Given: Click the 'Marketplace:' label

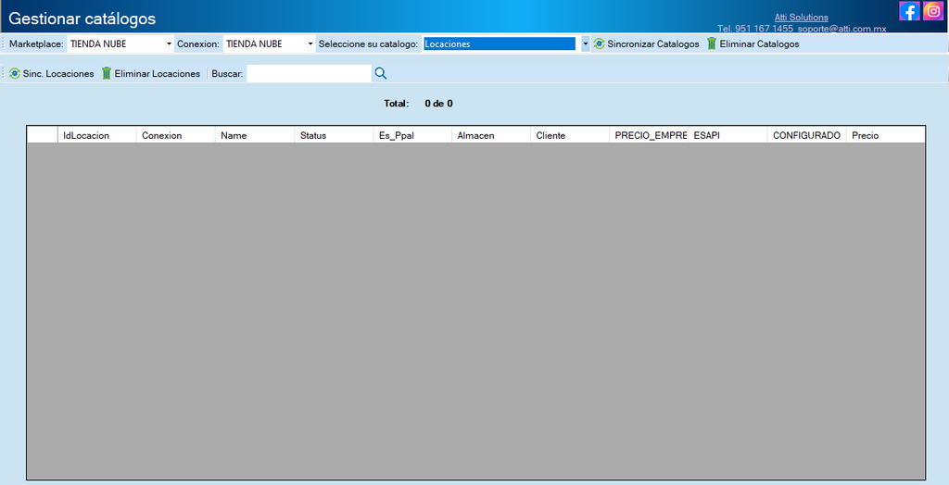Looking at the screenshot, I should tap(36, 44).
